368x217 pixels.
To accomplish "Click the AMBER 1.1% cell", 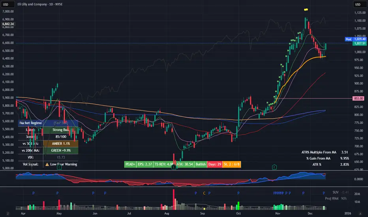I will pyautogui.click(x=61, y=144).
